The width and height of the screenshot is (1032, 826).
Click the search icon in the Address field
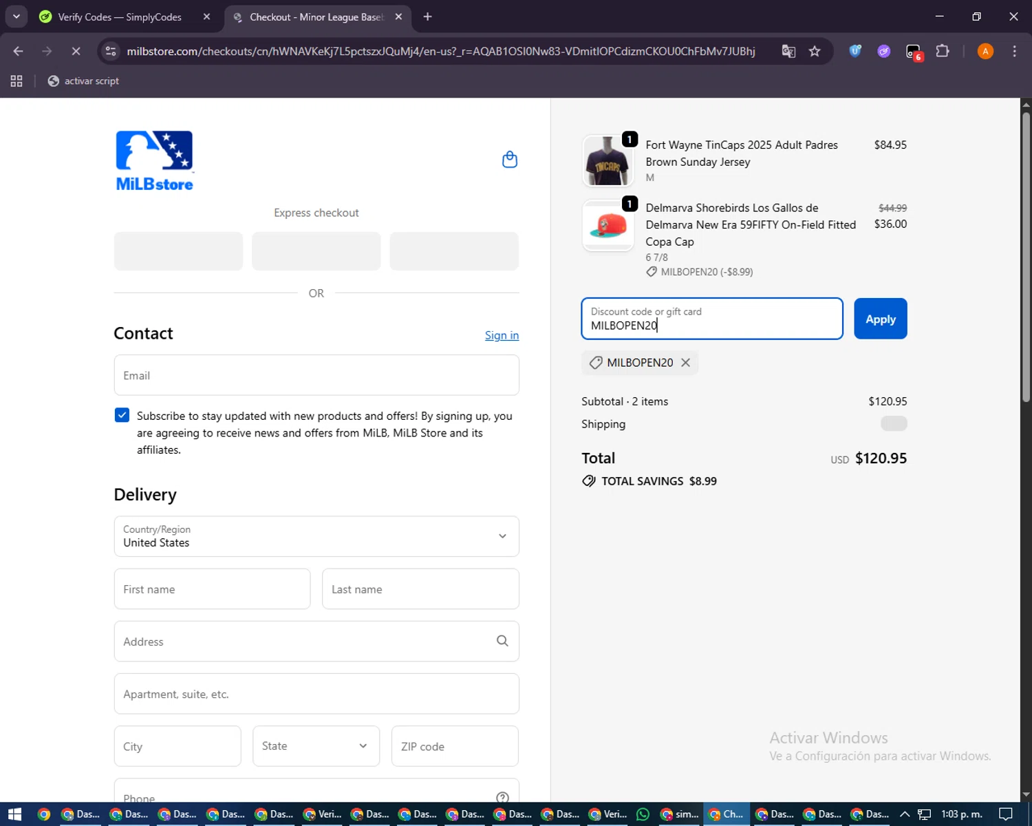[502, 641]
